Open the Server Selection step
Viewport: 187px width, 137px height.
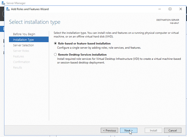pyautogui.click(x=24, y=45)
